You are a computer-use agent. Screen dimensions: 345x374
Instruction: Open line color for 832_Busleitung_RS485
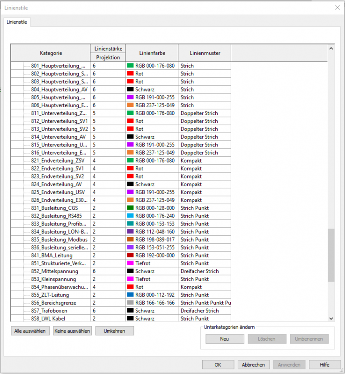point(130,216)
